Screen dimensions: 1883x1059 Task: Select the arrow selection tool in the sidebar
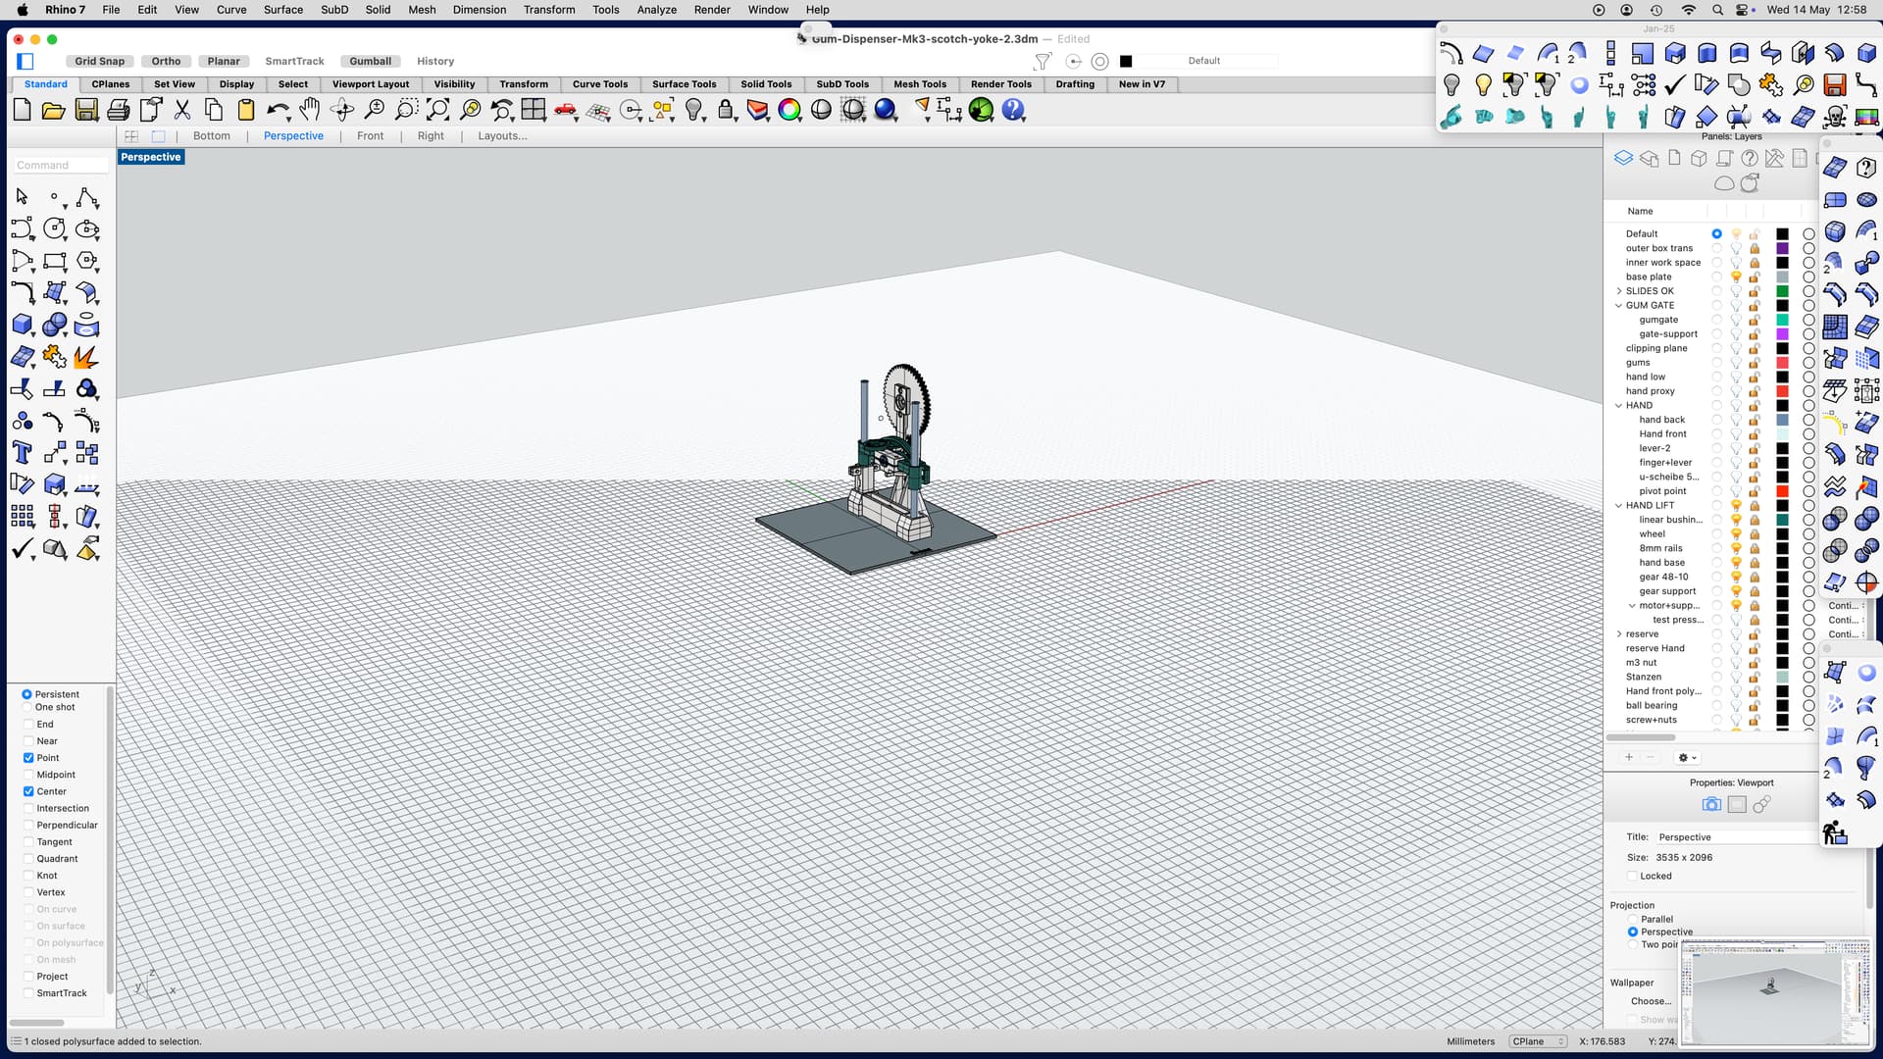pyautogui.click(x=21, y=196)
